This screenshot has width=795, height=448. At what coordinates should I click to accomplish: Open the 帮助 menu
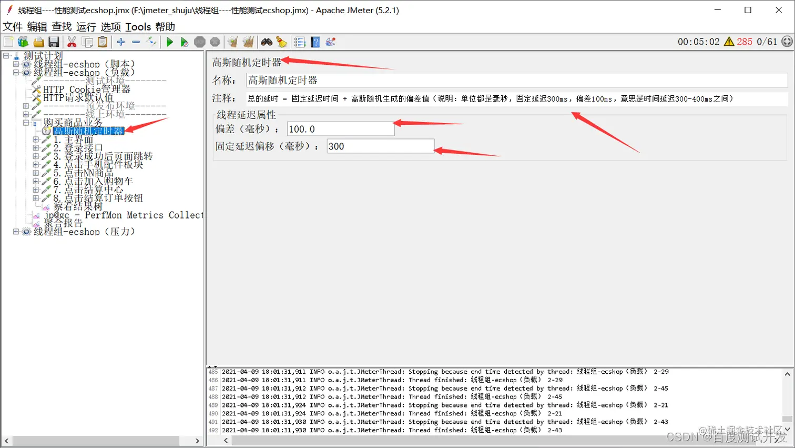coord(165,27)
